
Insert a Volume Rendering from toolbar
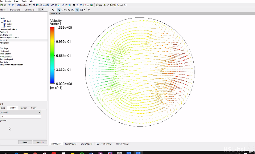click(48, 5)
